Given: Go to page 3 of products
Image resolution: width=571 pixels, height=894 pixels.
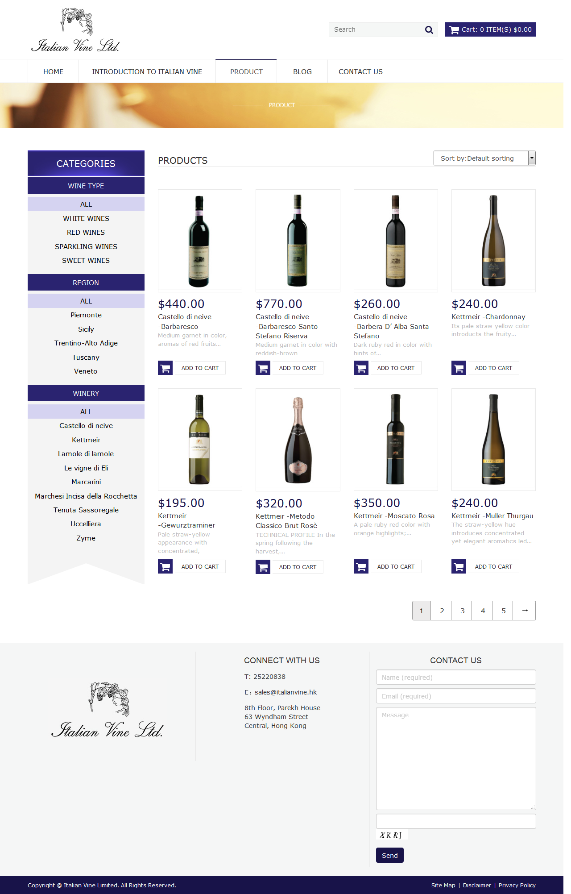Looking at the screenshot, I should 463,611.
